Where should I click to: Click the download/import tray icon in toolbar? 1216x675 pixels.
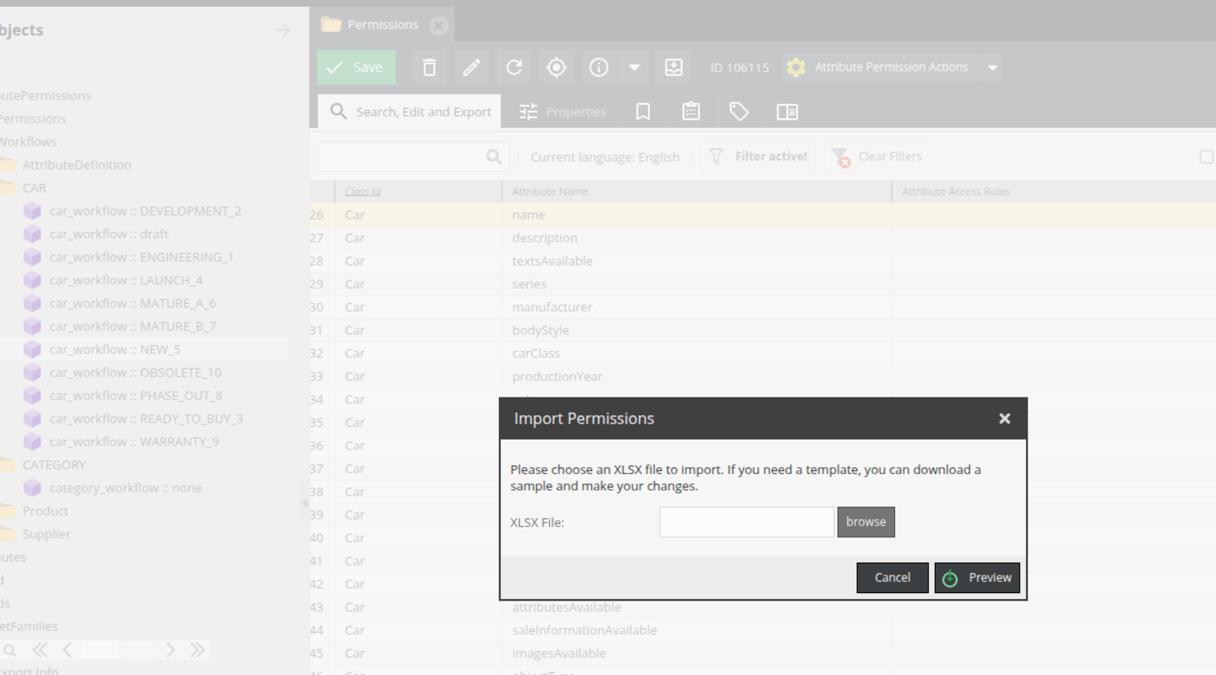click(x=674, y=67)
